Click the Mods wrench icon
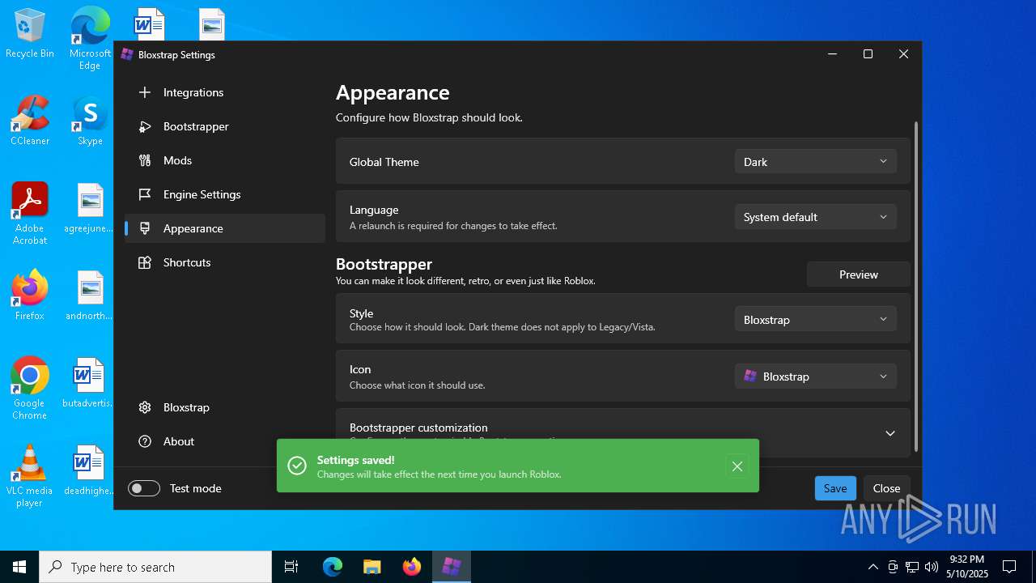 click(145, 160)
